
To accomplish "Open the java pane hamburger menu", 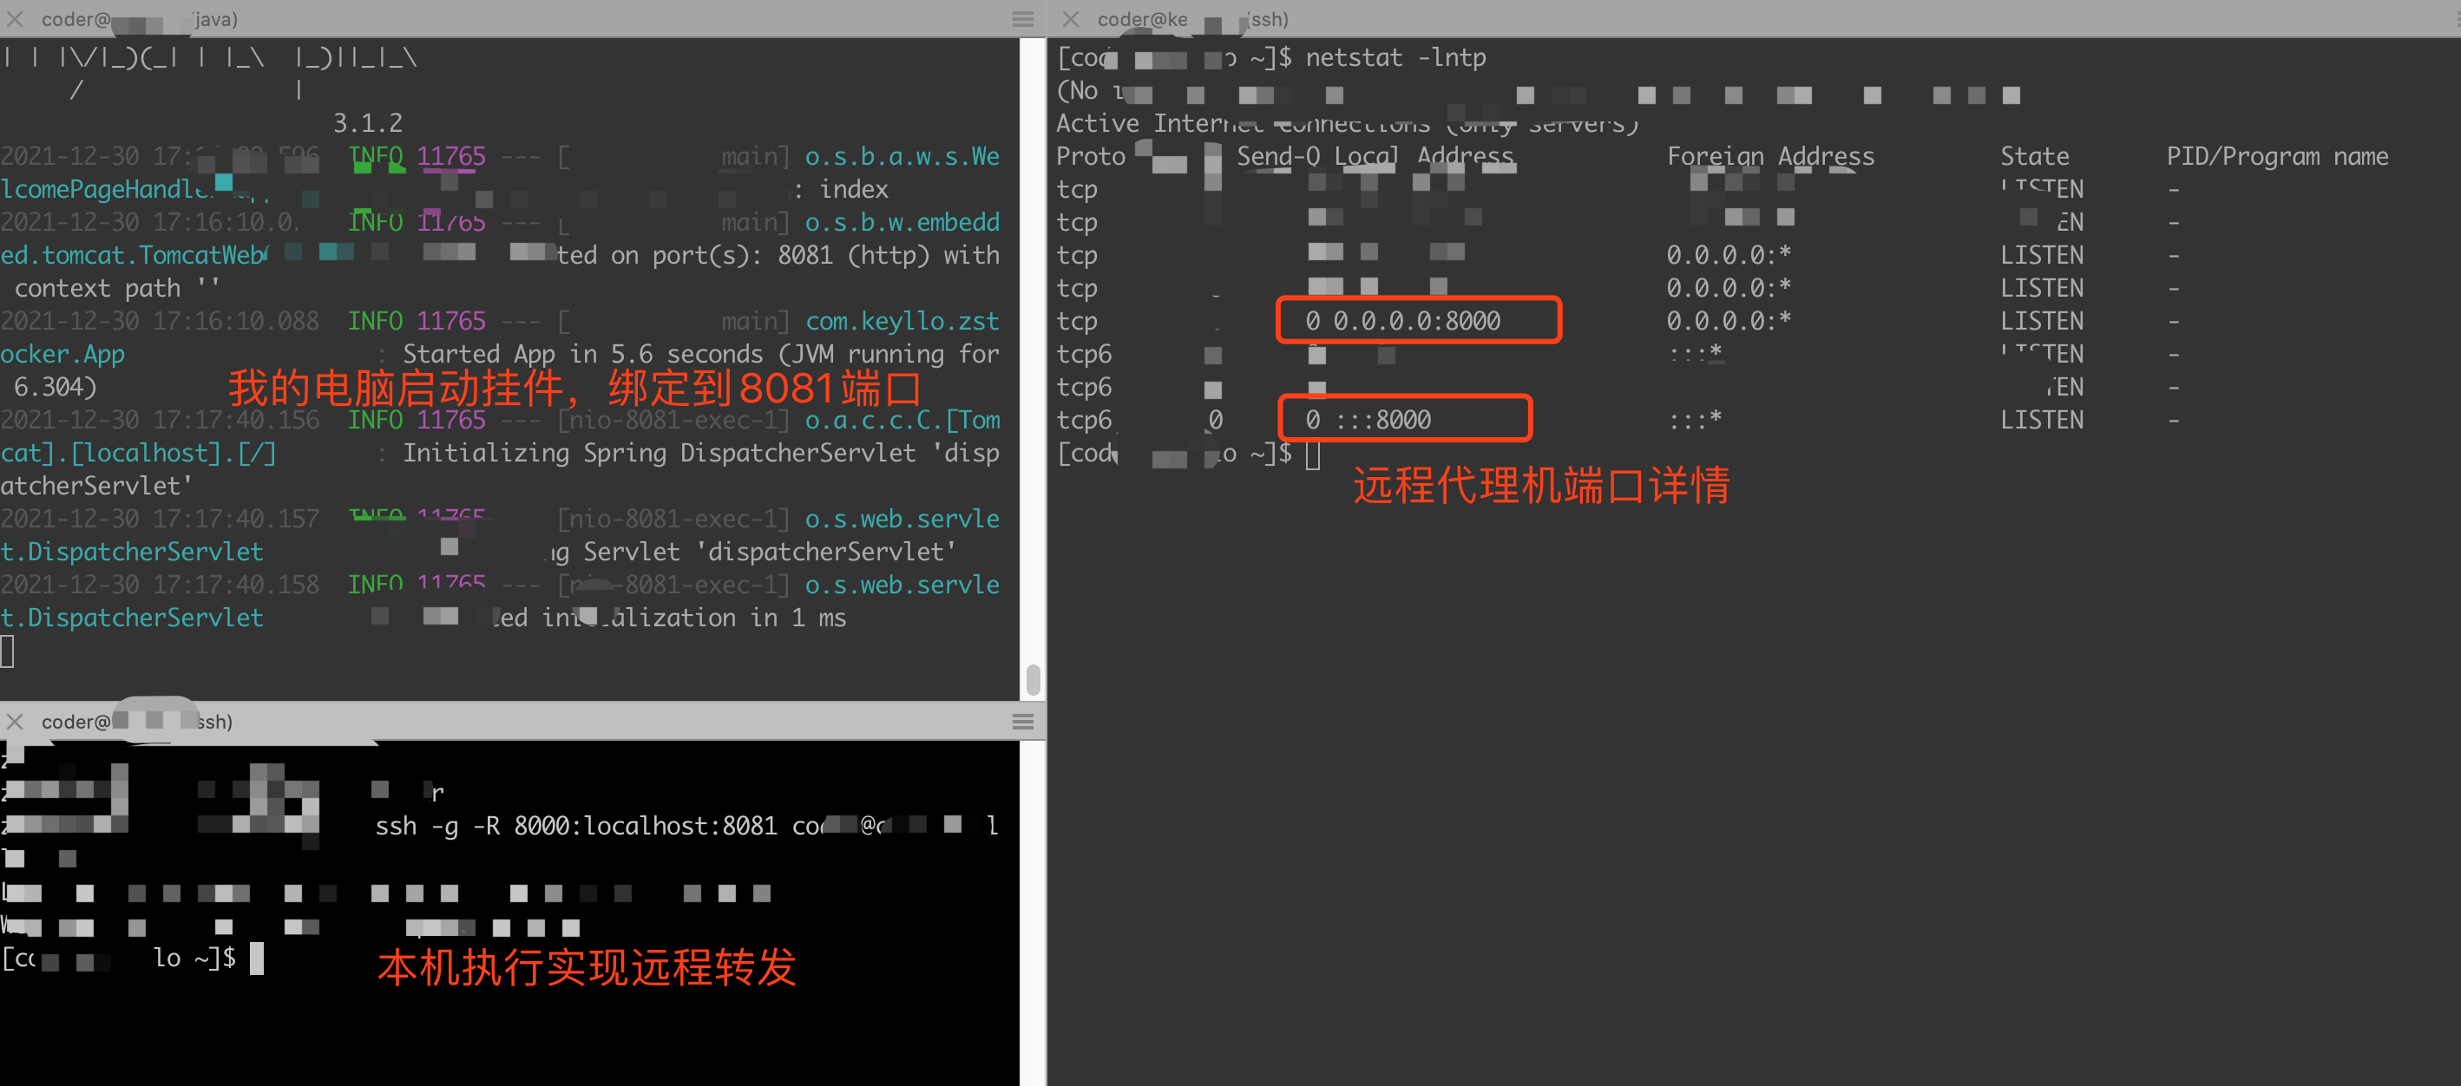I will pos(1022,19).
